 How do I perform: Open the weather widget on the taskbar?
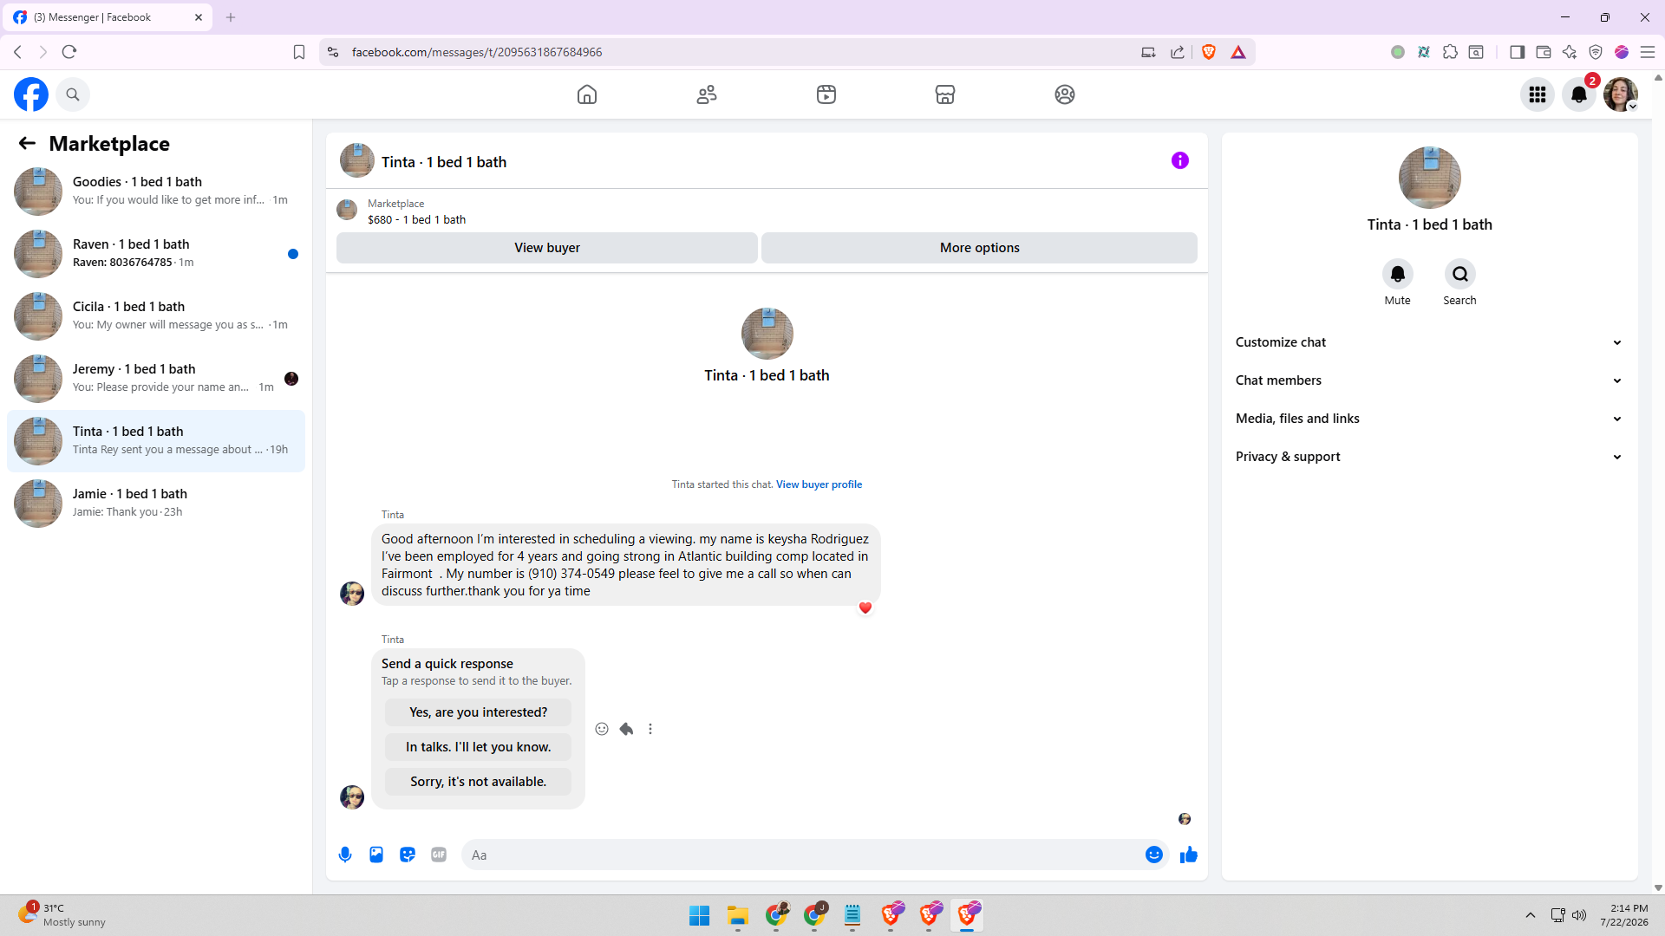point(61,915)
